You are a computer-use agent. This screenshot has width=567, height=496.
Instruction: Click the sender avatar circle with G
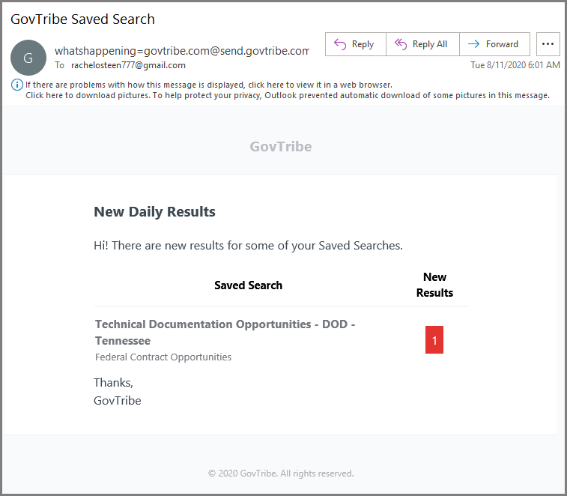pos(28,58)
